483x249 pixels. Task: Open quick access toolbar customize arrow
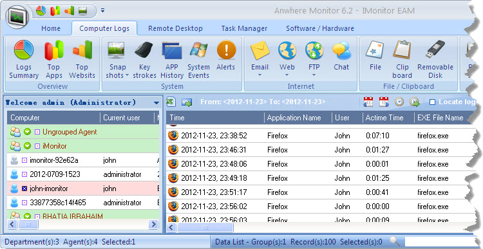102,11
